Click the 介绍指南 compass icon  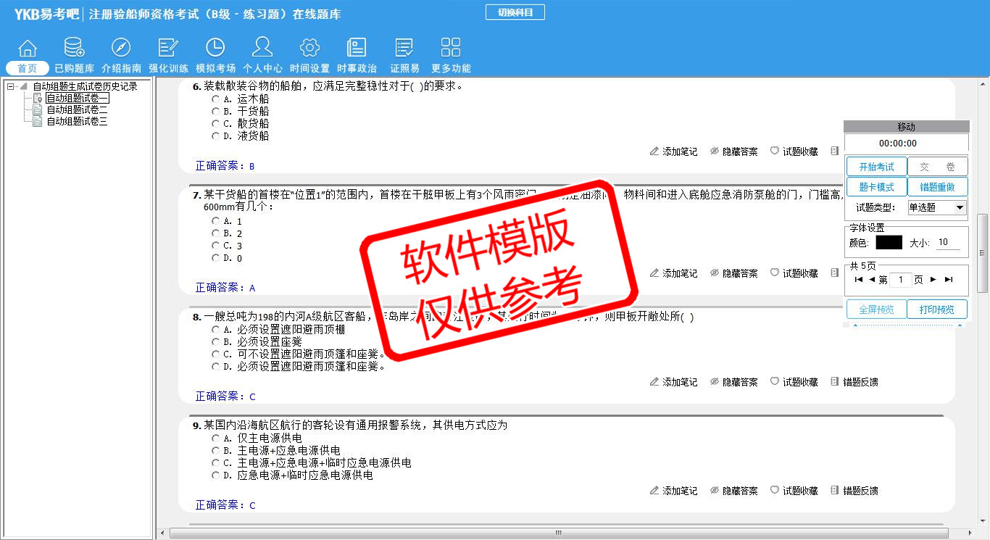pyautogui.click(x=120, y=49)
